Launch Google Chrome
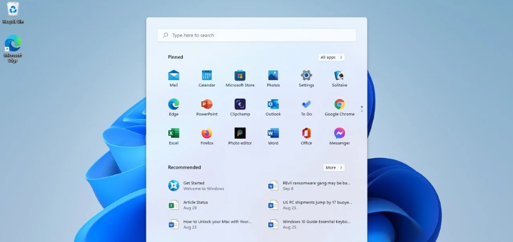513x242 pixels. click(x=340, y=107)
